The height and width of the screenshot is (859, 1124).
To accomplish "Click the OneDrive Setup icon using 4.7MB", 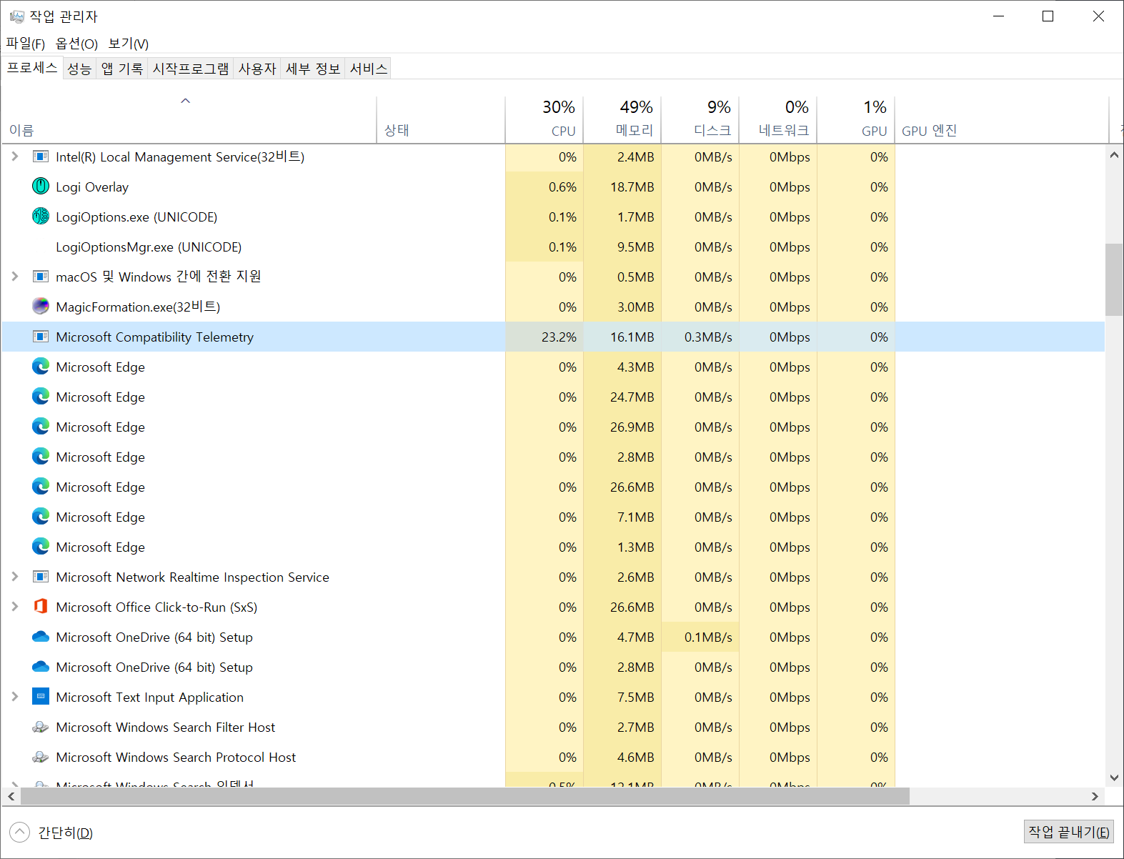I will pyautogui.click(x=41, y=637).
